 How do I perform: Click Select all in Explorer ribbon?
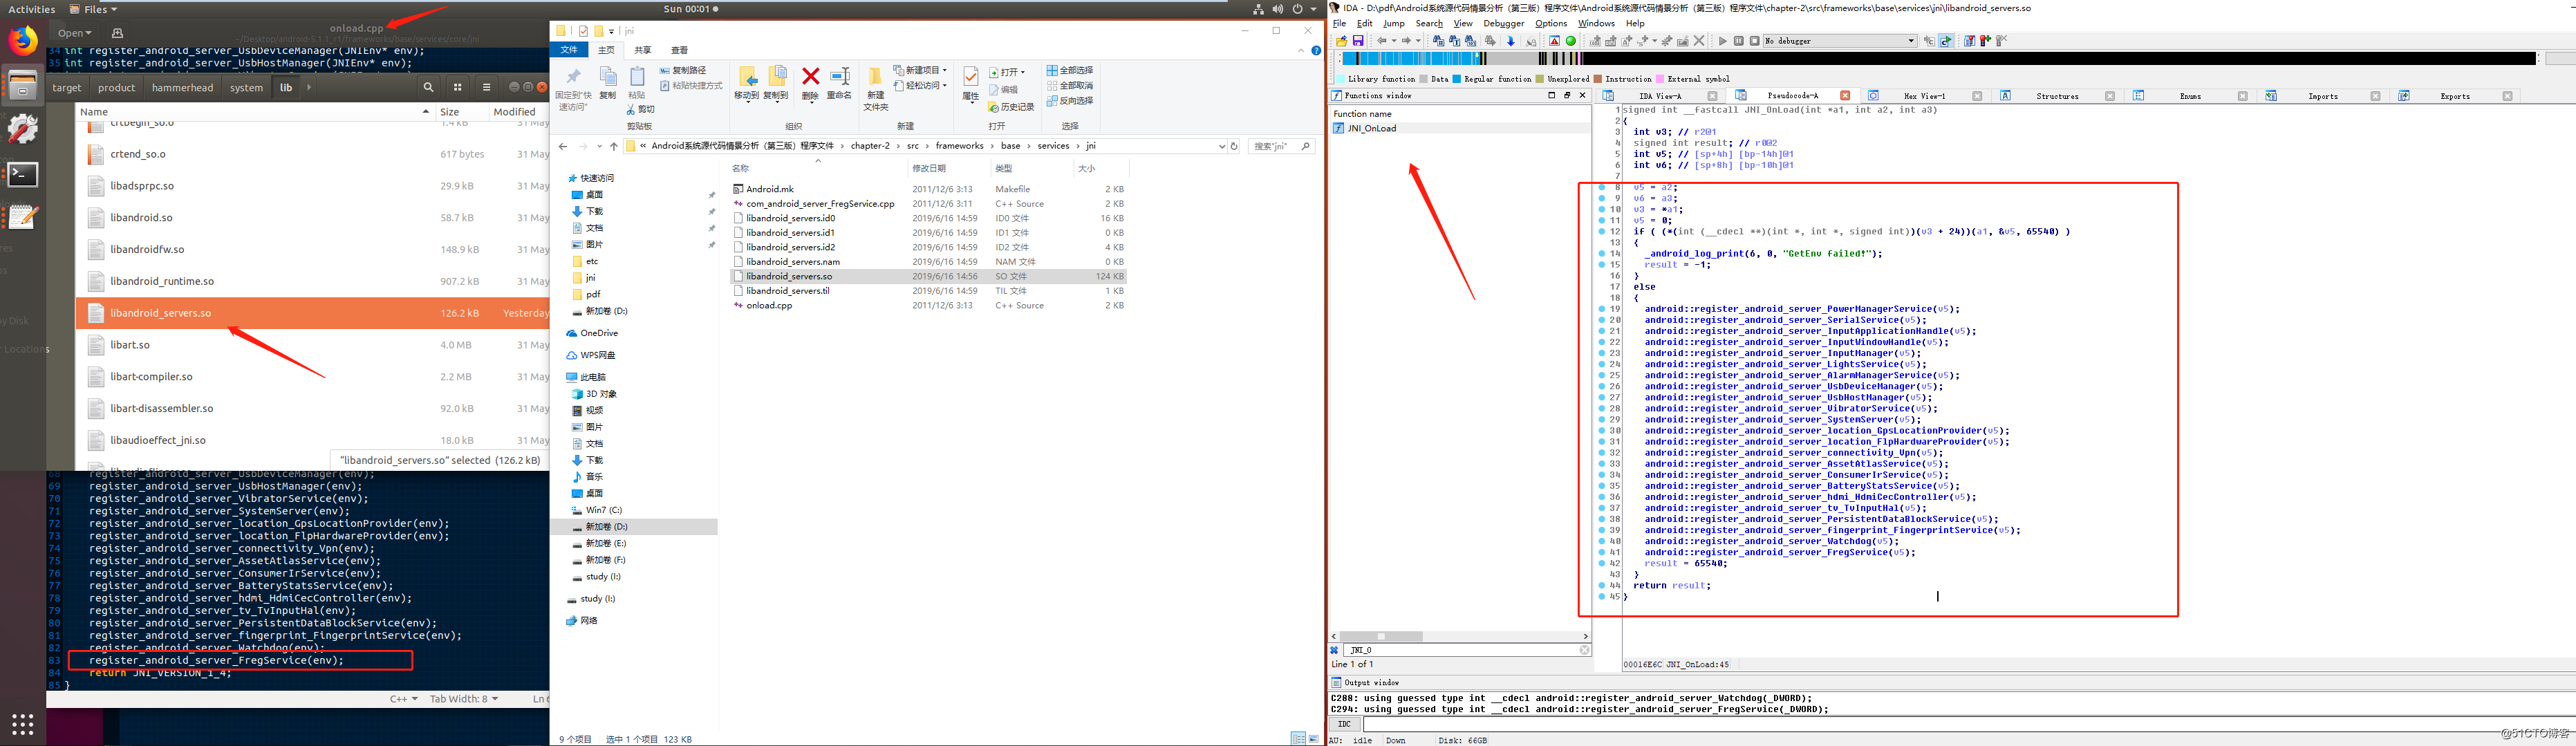[1070, 70]
